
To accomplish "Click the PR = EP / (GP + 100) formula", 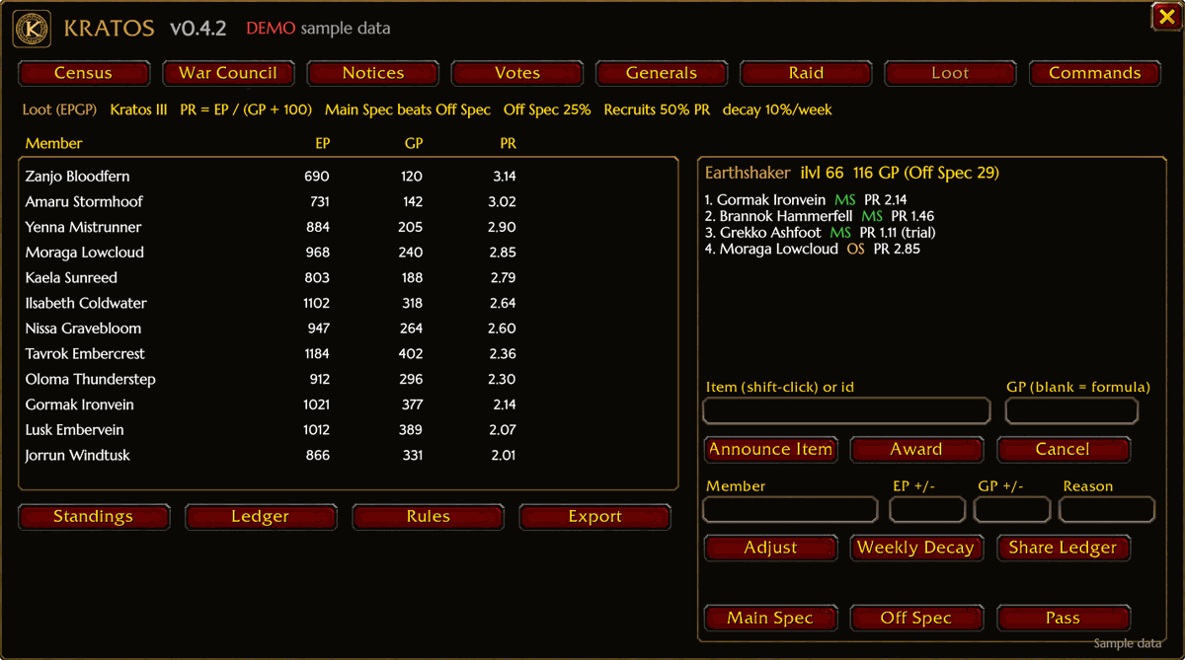I will 246,110.
